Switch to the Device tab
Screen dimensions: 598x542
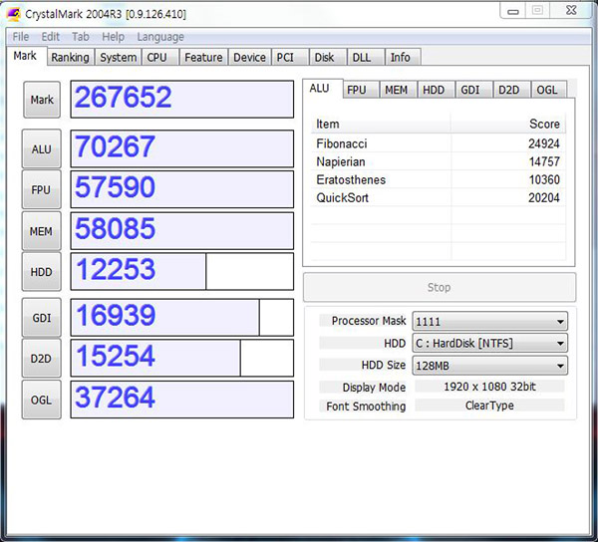(250, 57)
